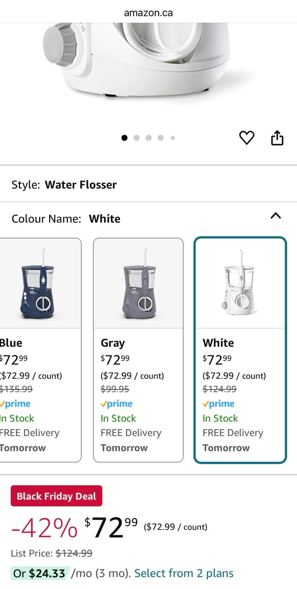Screen dimensions: 297x589
Task: Tap the first active carousel dot
Action: tap(124, 138)
